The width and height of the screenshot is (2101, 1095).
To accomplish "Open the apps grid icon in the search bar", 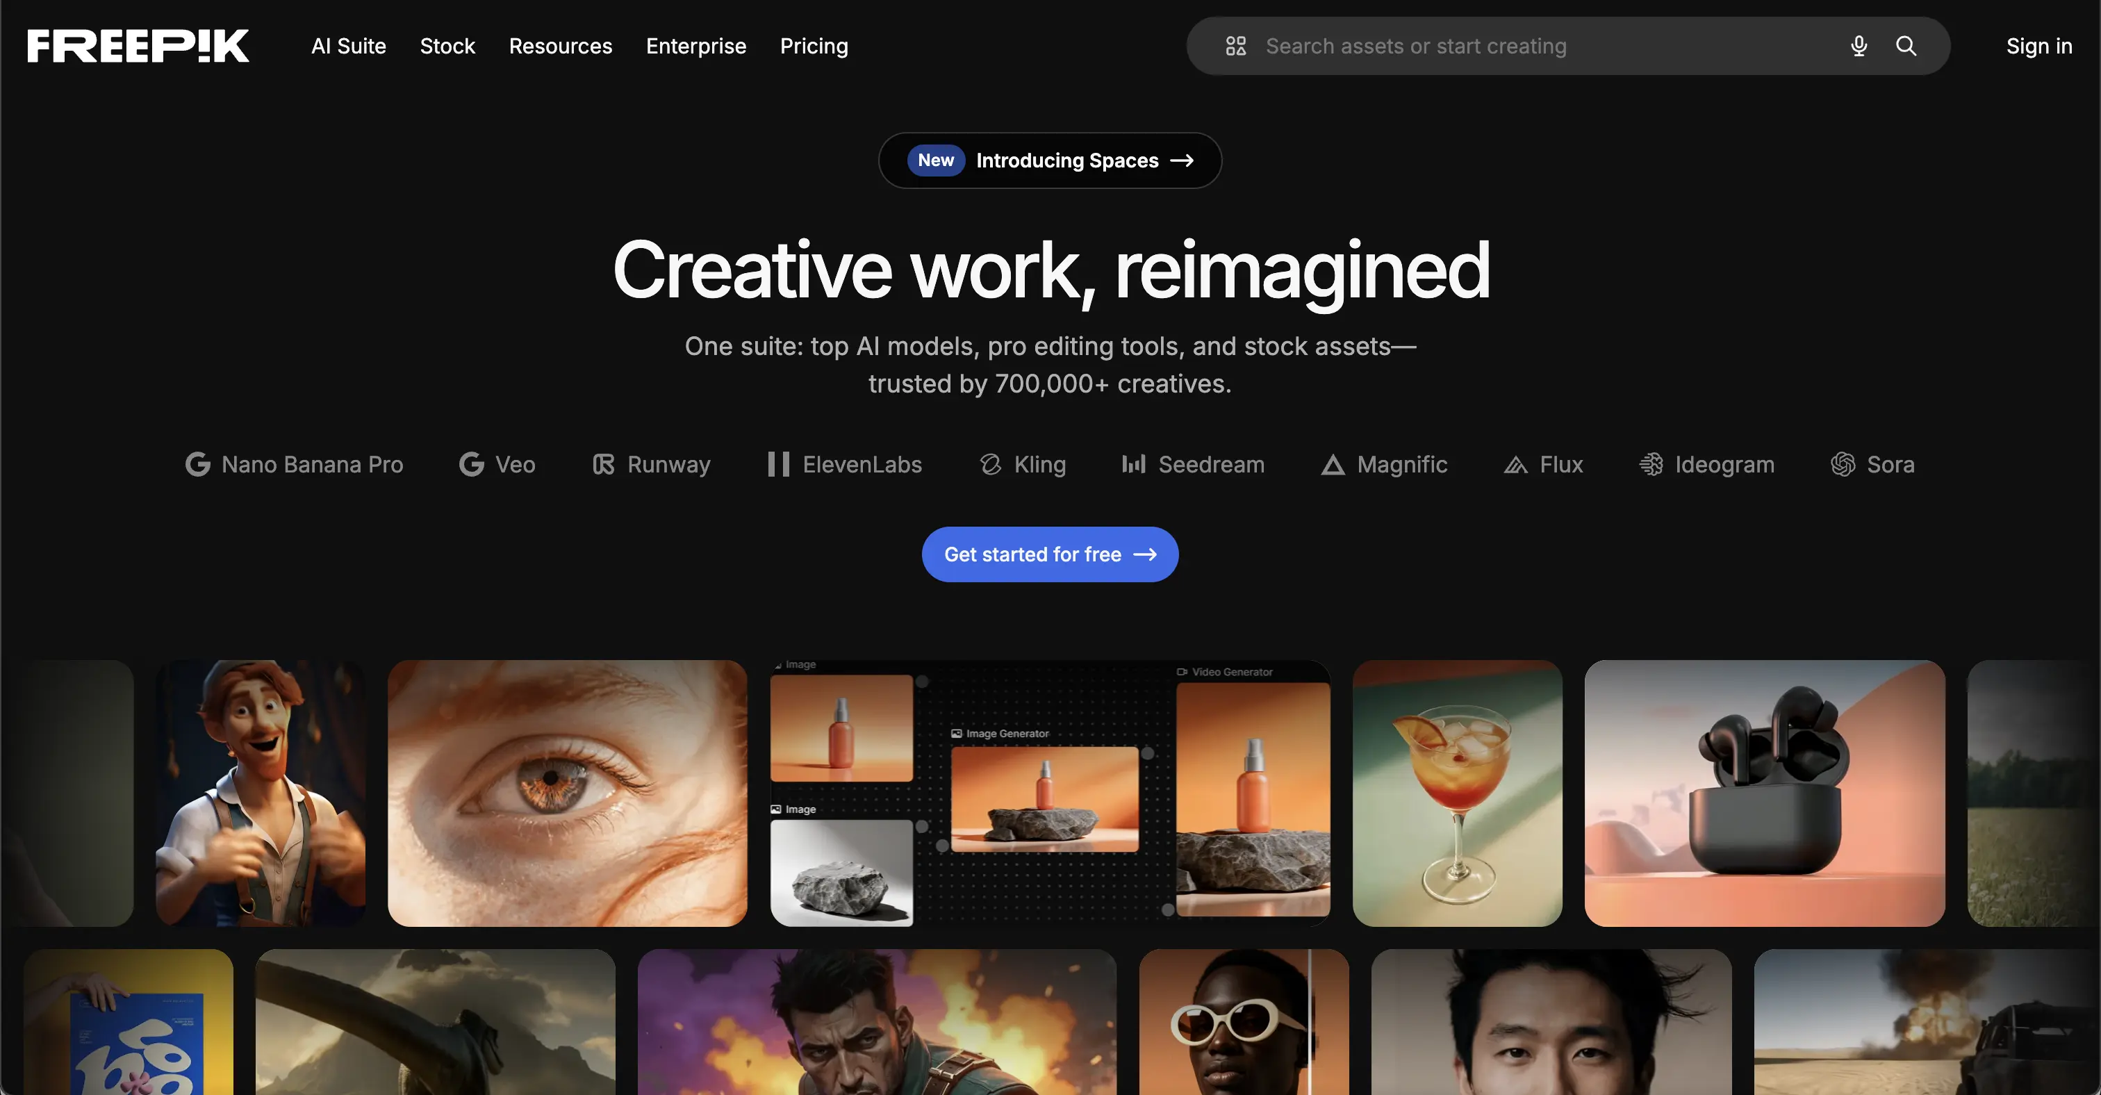I will [1235, 46].
